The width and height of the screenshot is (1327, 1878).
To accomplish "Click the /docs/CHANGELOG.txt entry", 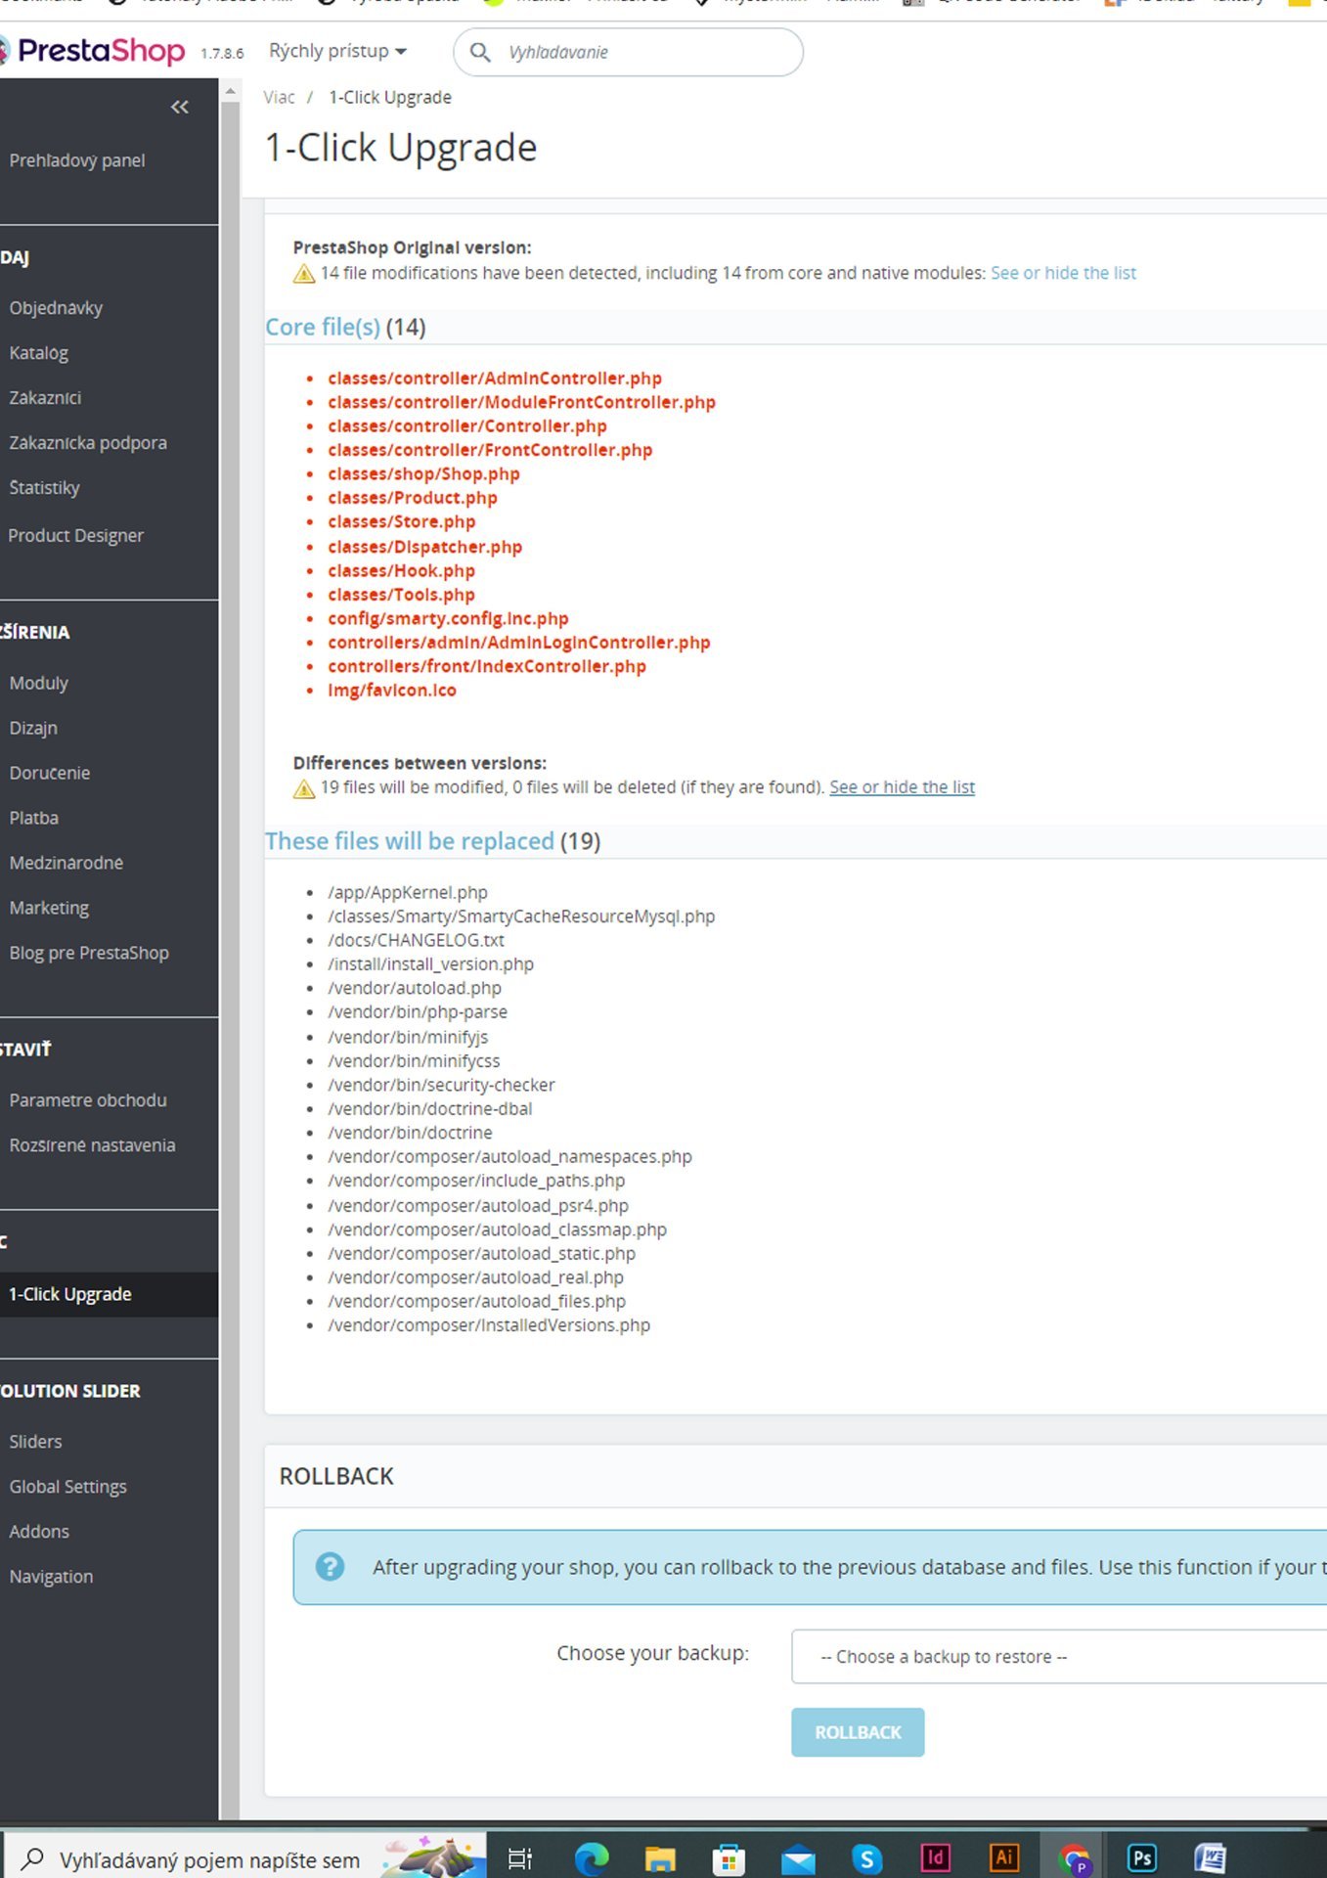I will (416, 941).
